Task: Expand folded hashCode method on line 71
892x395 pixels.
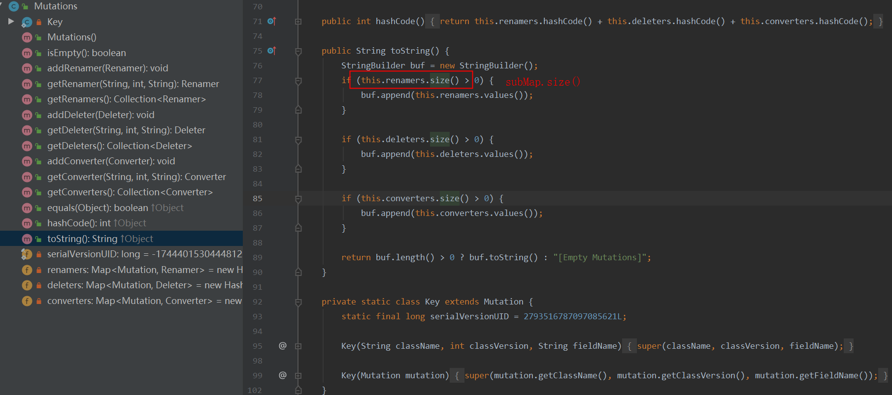Action: coord(298,22)
